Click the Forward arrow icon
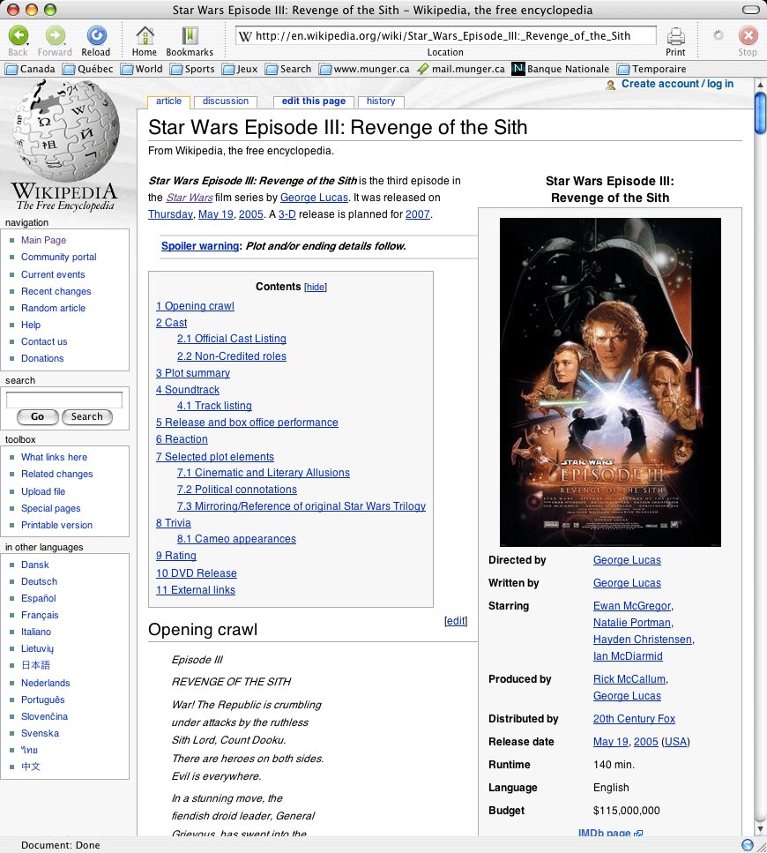Image resolution: width=767 pixels, height=853 pixels. (55, 36)
